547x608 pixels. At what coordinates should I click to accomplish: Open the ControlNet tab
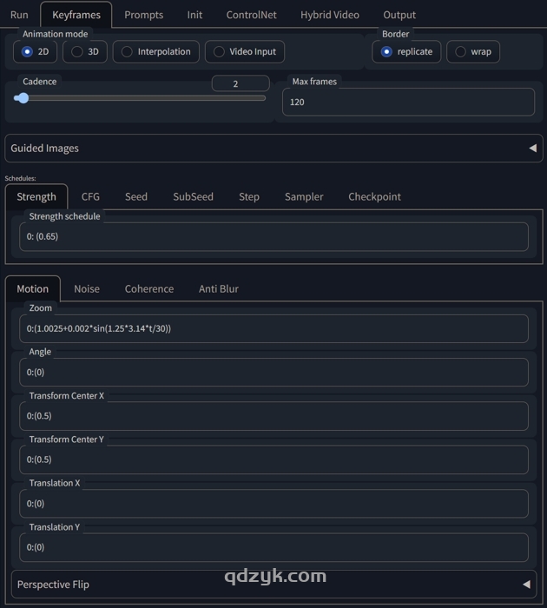(x=251, y=15)
